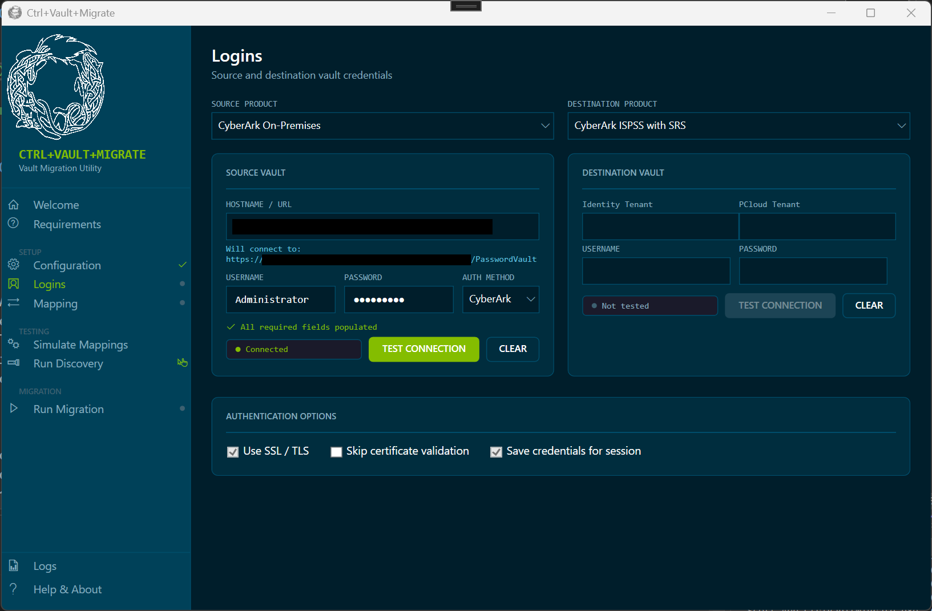This screenshot has height=611, width=932.
Task: Click the Run Discovery icon
Action: (x=14, y=363)
